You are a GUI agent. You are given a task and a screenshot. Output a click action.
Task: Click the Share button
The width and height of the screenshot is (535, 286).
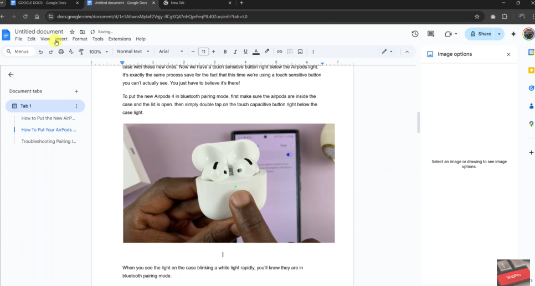[480, 34]
